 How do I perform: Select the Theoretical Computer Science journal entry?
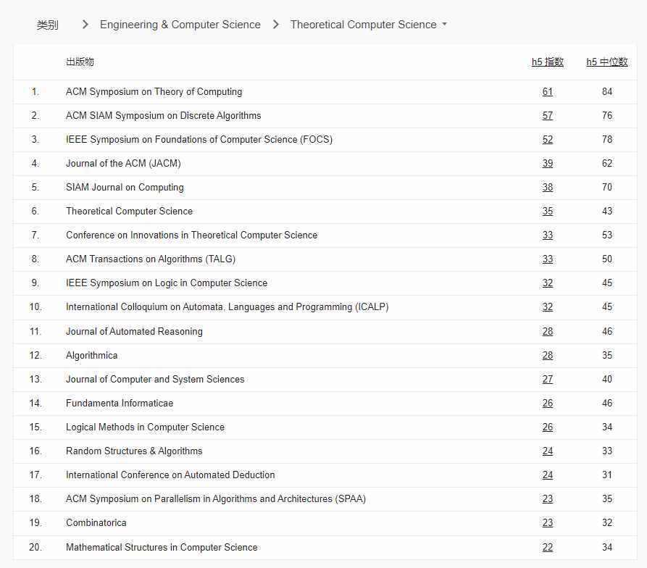(129, 211)
